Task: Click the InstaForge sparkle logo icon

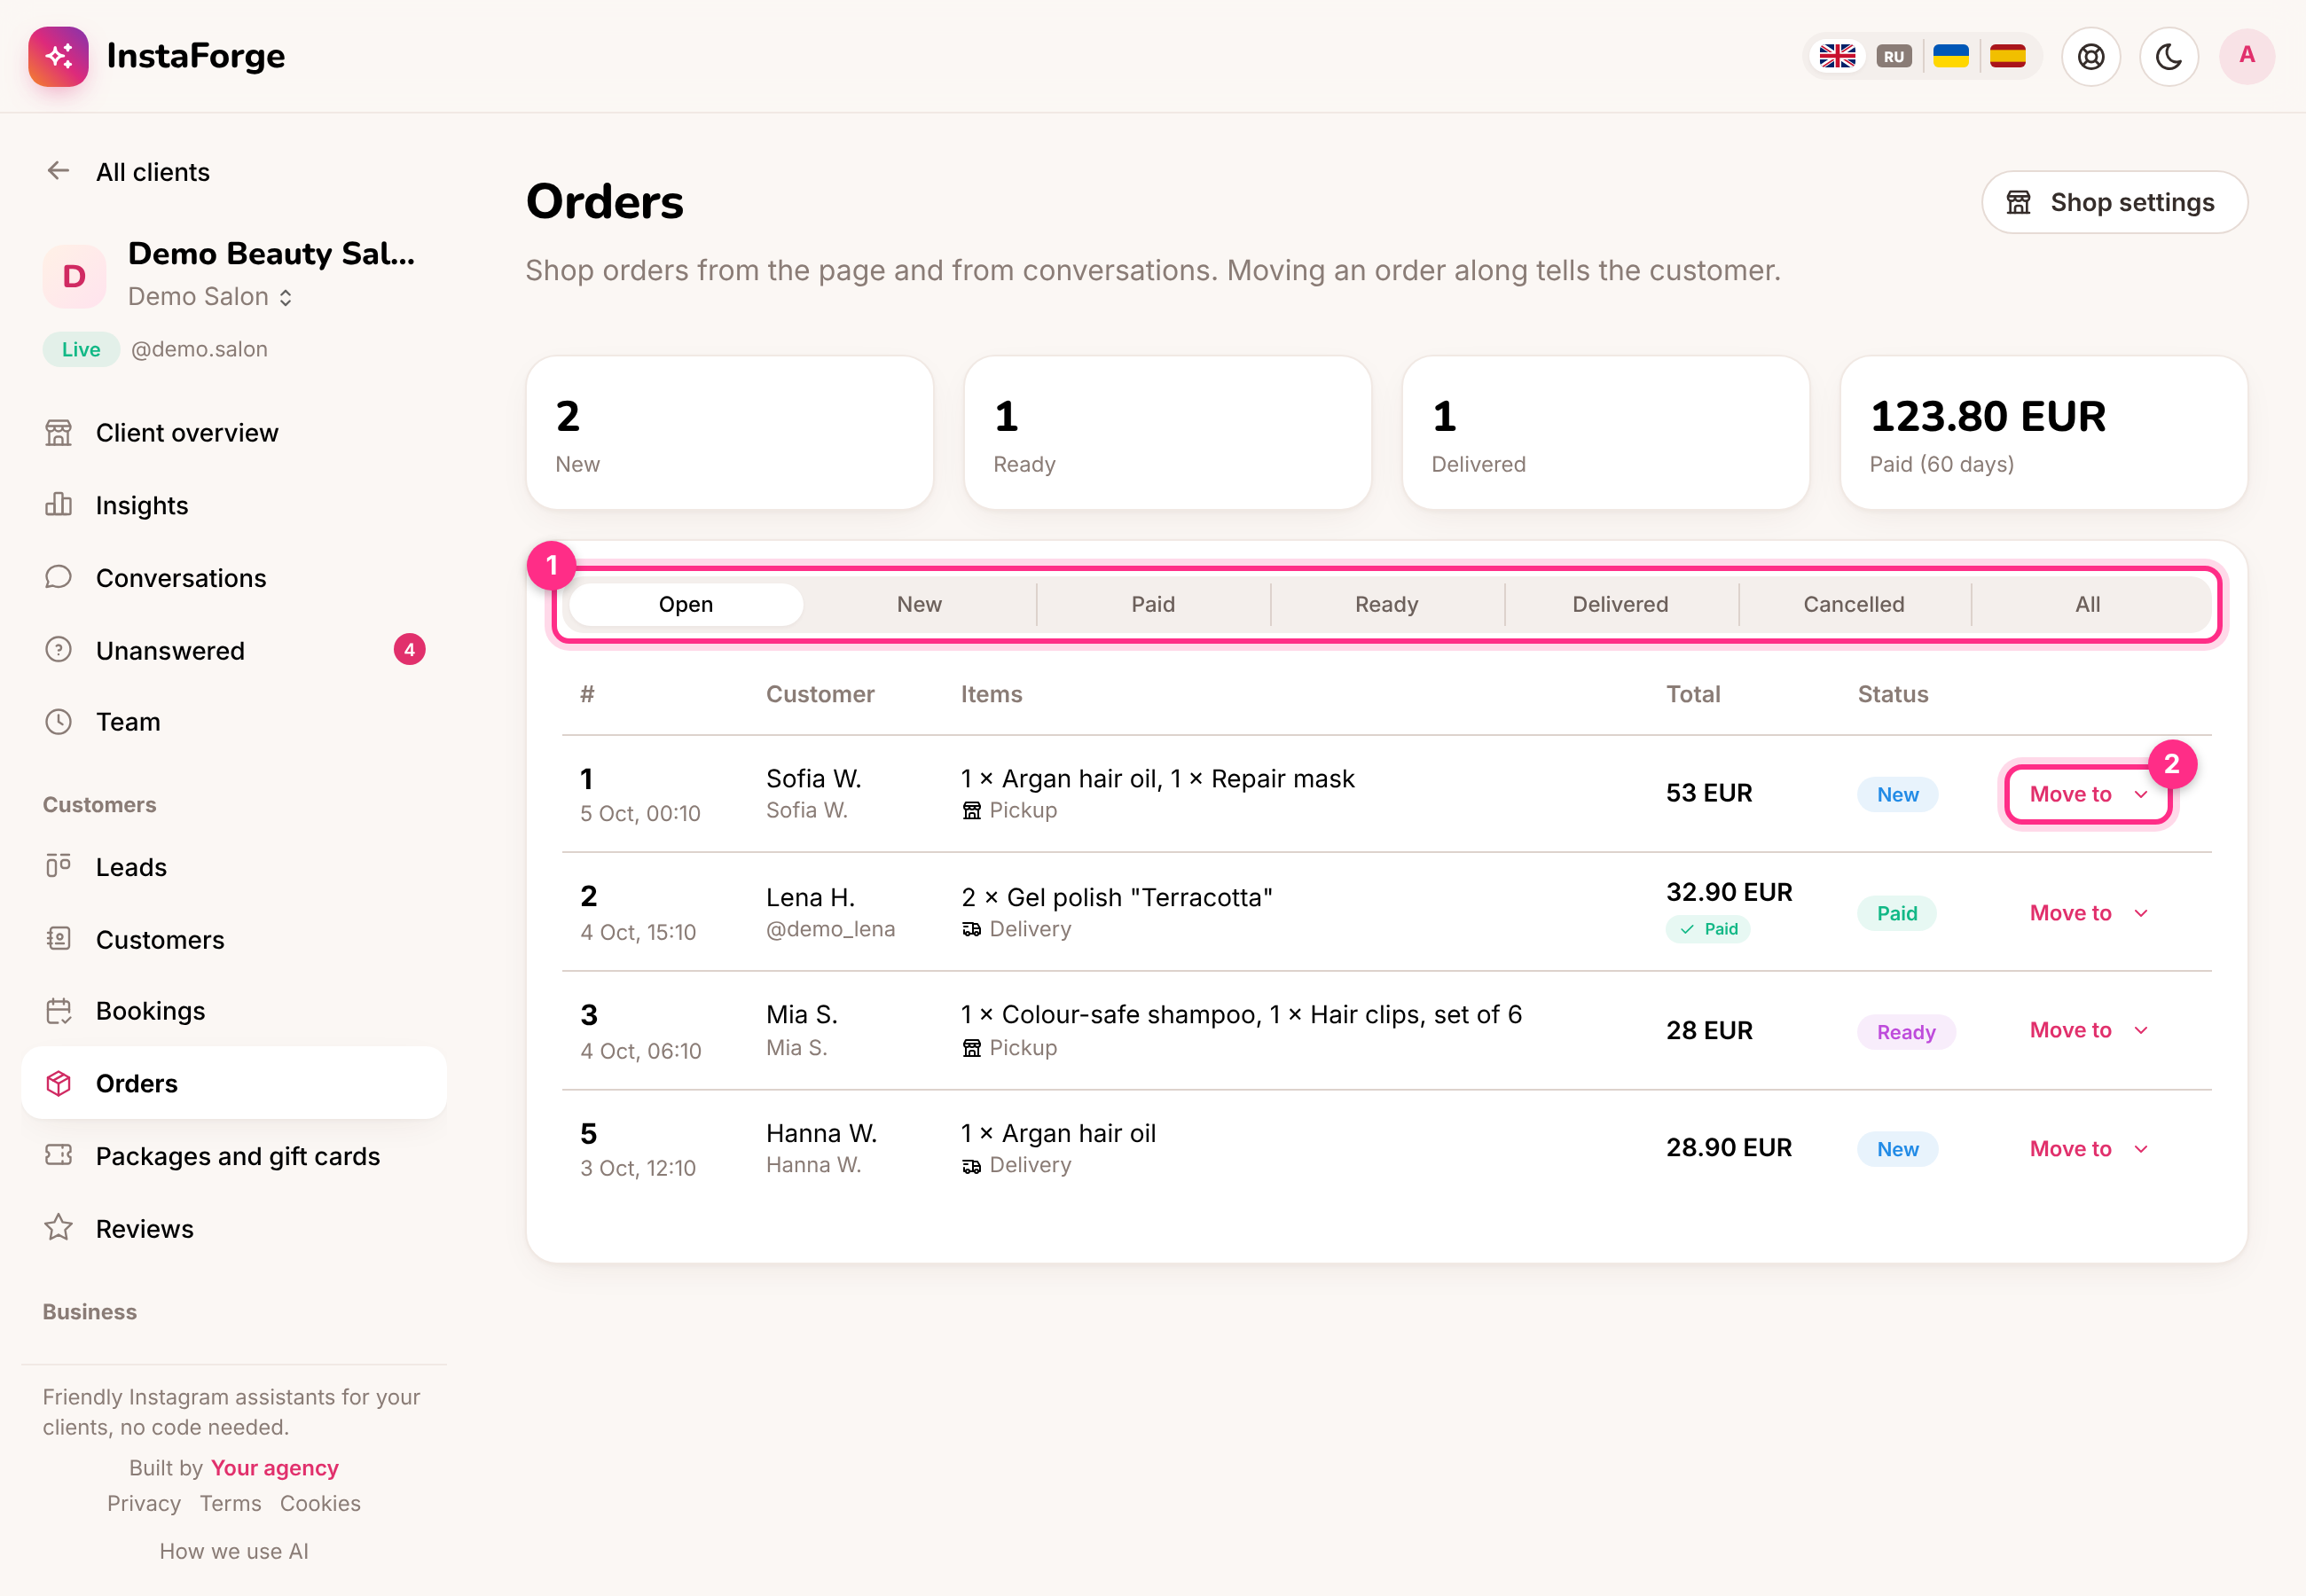Action: tap(58, 56)
